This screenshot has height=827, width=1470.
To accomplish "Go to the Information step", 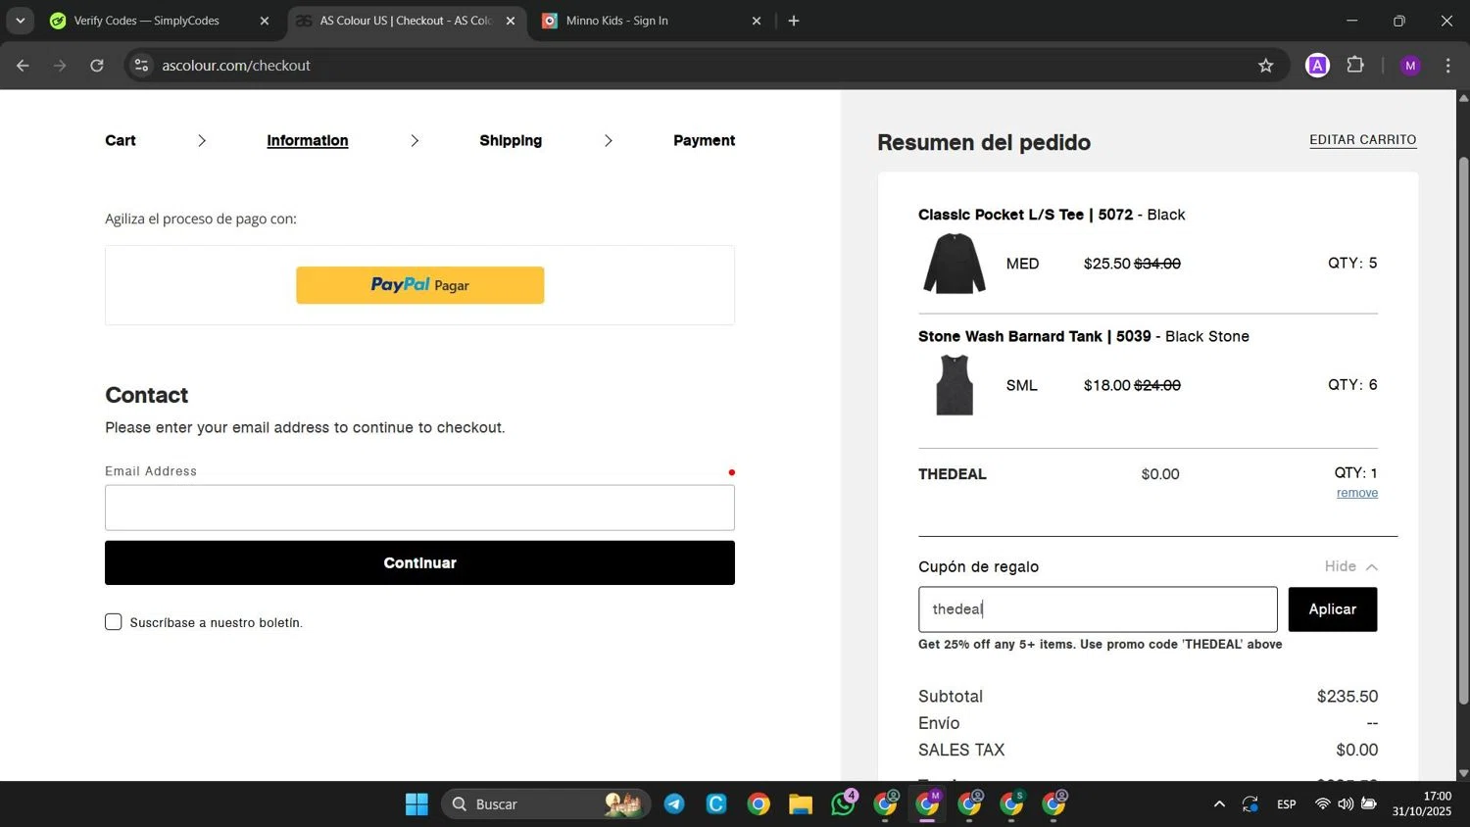I will 308,140.
